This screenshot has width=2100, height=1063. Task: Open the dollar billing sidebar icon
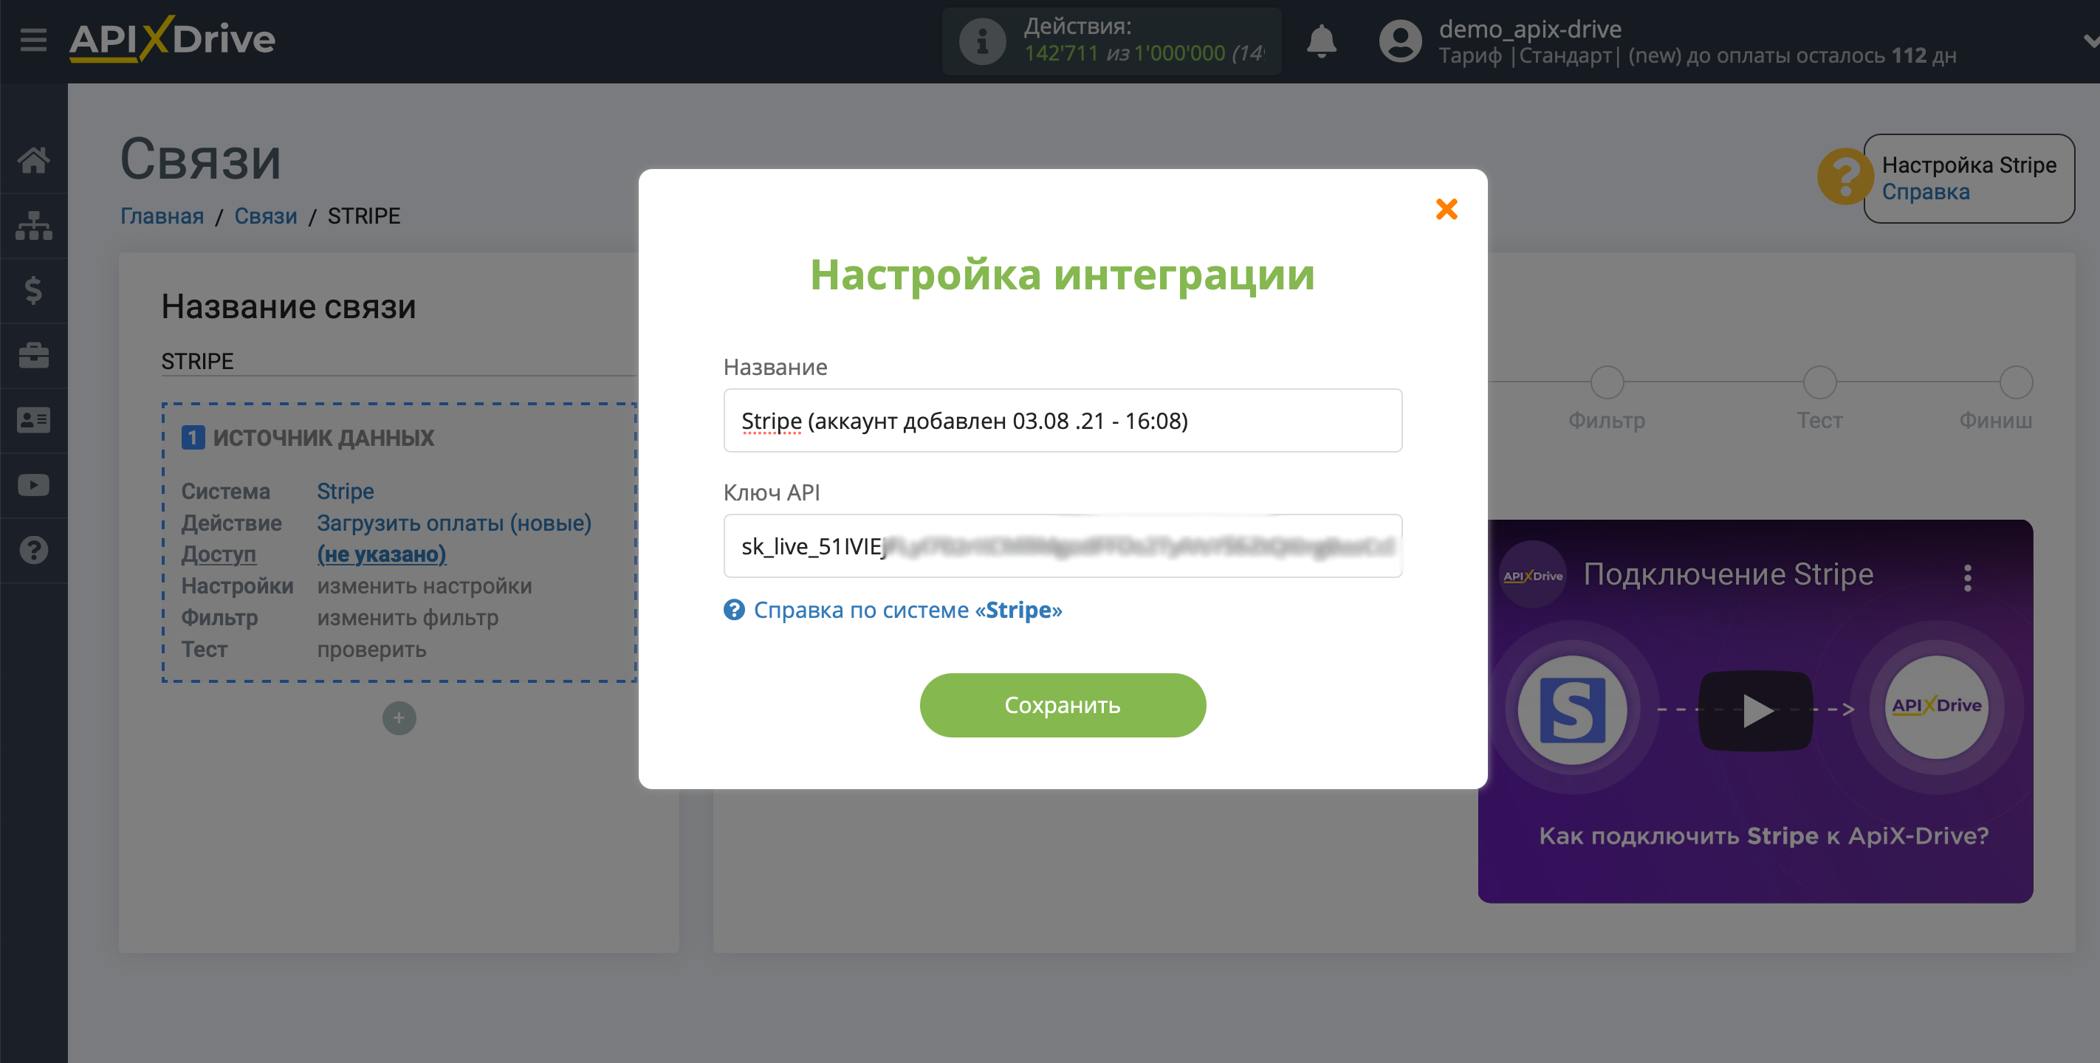click(x=33, y=290)
